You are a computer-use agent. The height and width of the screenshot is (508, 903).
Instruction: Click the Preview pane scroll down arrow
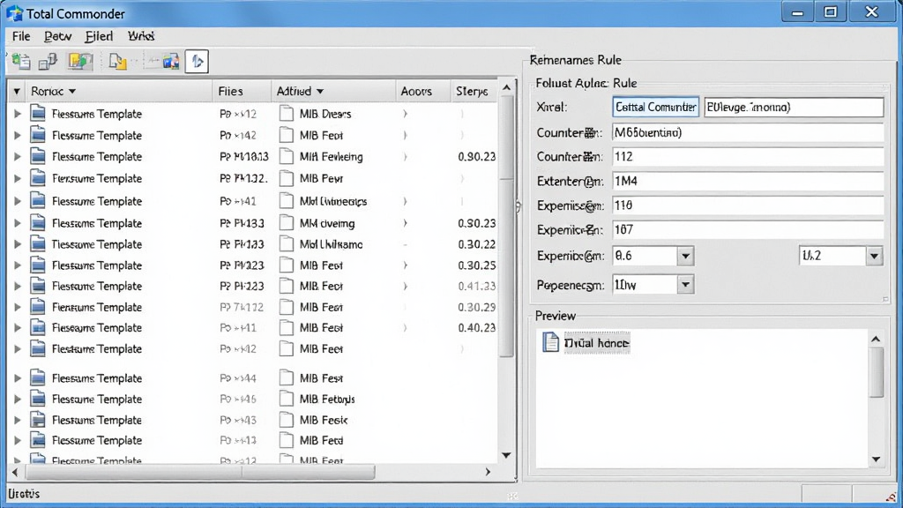876,459
